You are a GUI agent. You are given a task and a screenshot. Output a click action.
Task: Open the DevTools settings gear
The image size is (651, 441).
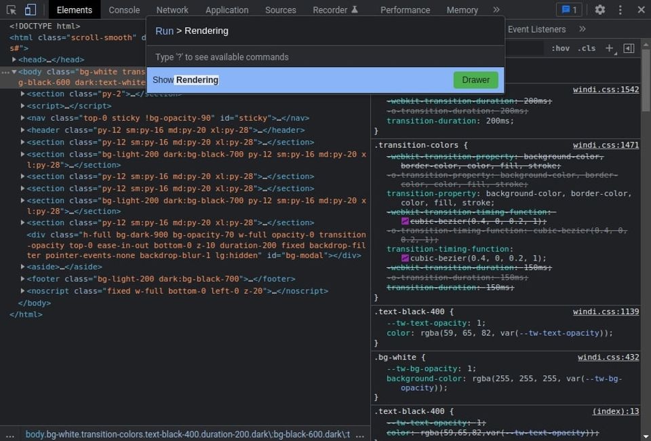[599, 9]
